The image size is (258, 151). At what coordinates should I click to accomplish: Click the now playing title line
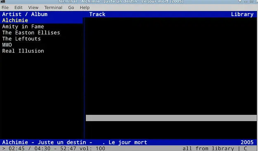click(x=75, y=142)
